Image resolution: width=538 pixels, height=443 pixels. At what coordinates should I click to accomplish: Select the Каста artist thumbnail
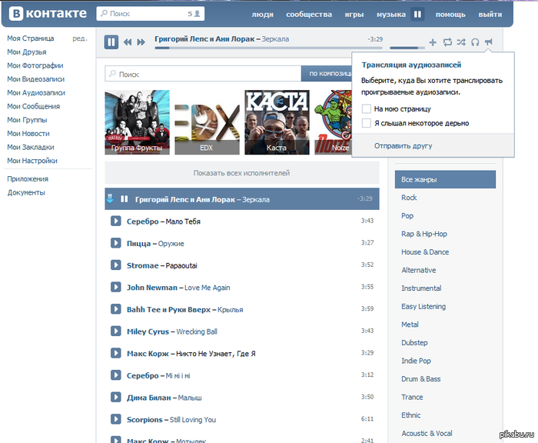[x=277, y=122]
